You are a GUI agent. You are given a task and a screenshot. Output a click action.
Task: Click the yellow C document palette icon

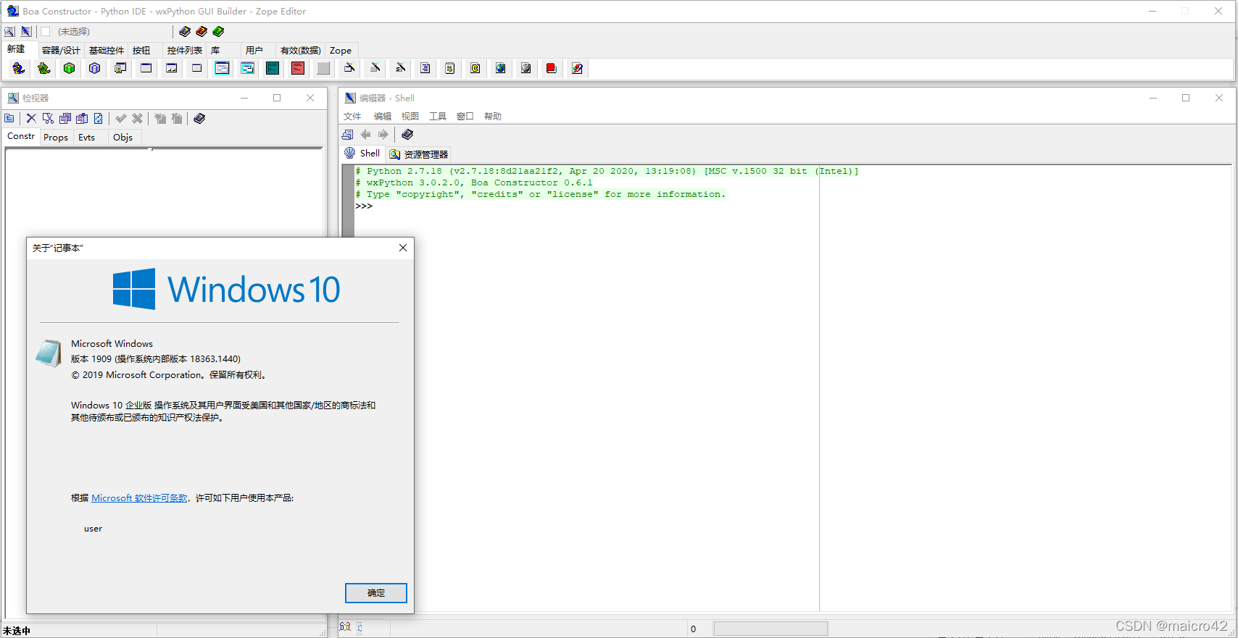point(475,68)
